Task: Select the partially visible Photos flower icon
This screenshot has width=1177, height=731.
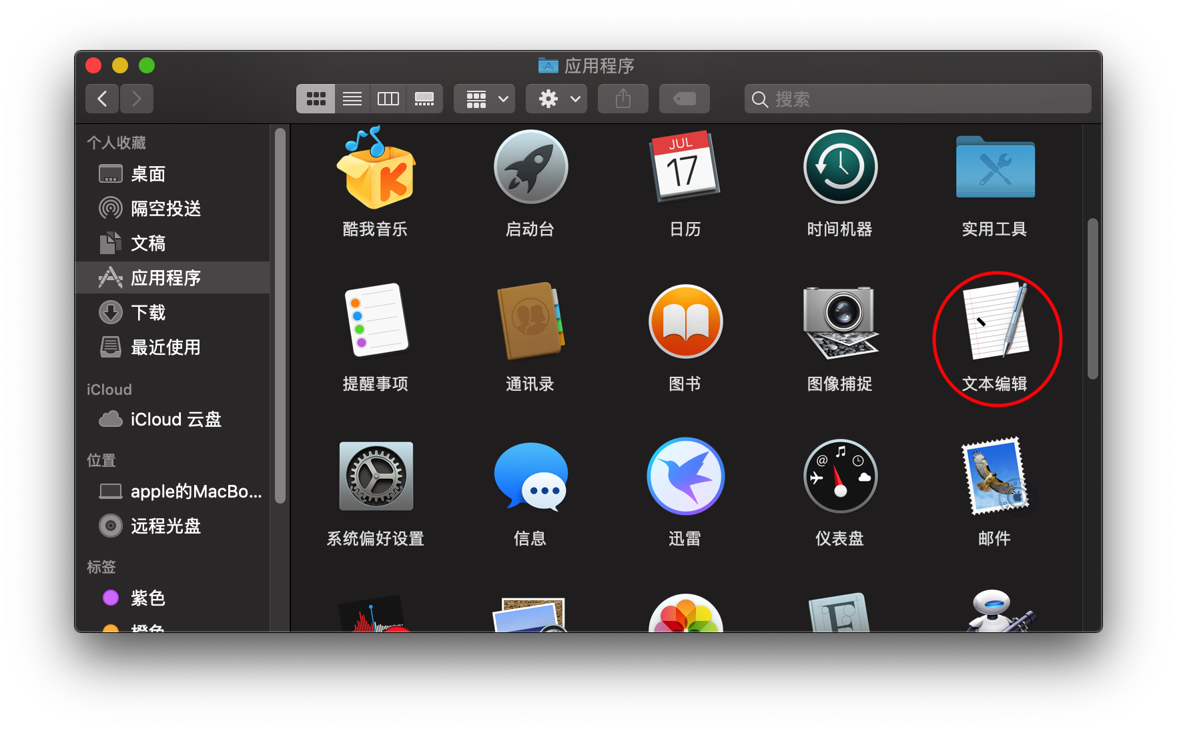Action: coord(685,613)
